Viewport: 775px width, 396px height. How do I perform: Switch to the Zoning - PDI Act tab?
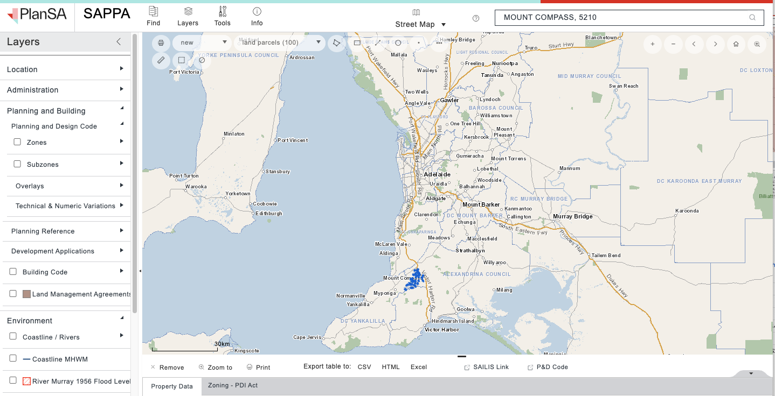(233, 385)
